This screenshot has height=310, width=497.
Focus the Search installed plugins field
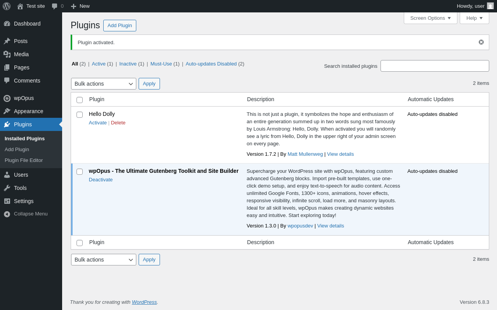pos(434,66)
